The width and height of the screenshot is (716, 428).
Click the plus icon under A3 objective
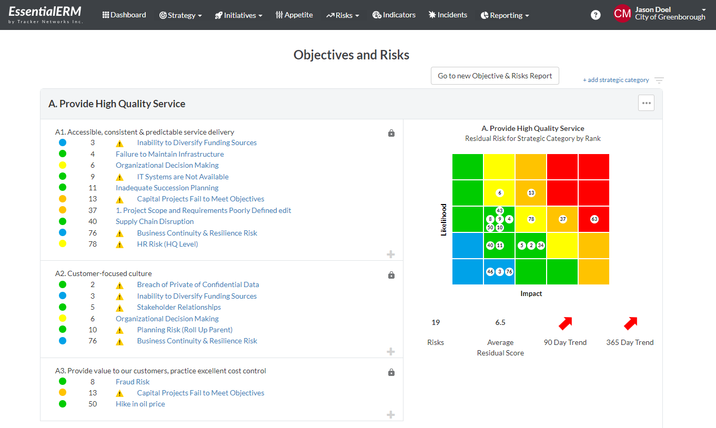[391, 414]
